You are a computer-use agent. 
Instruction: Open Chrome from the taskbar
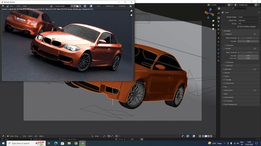[76, 143]
